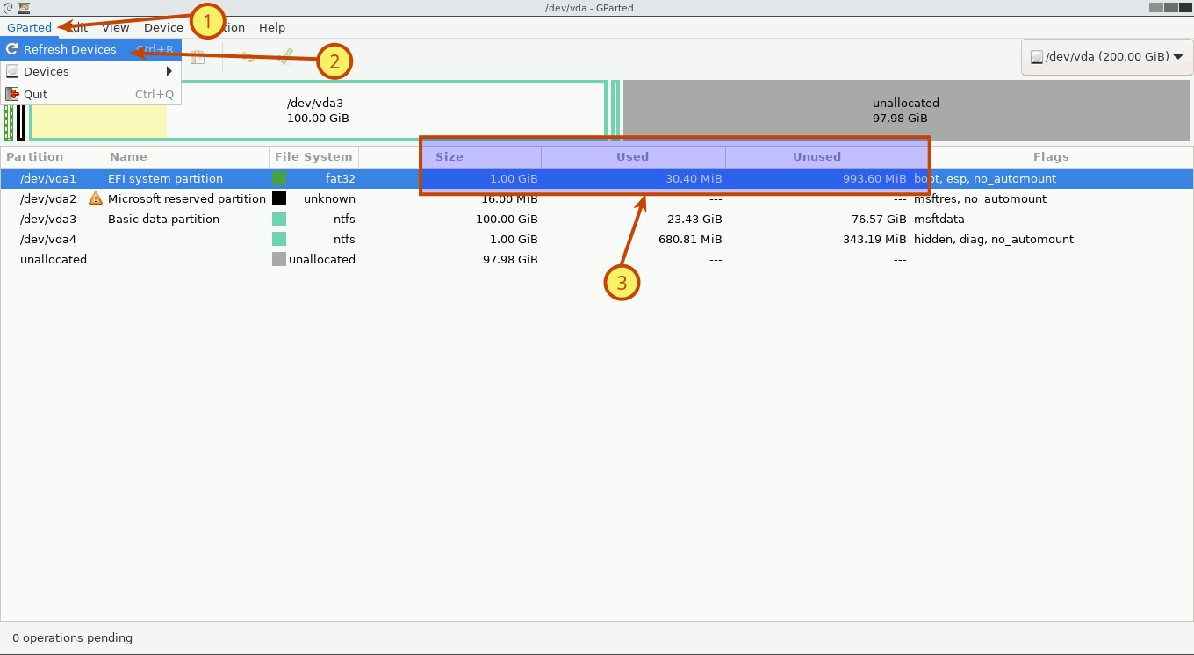The width and height of the screenshot is (1194, 655).
Task: Click the '343.19 MiB' unused cell
Action: [874, 239]
